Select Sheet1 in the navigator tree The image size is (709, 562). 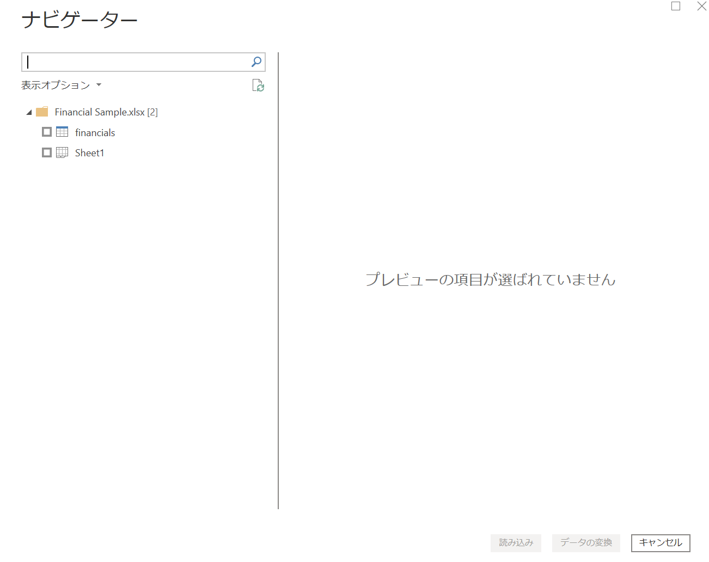tap(89, 152)
